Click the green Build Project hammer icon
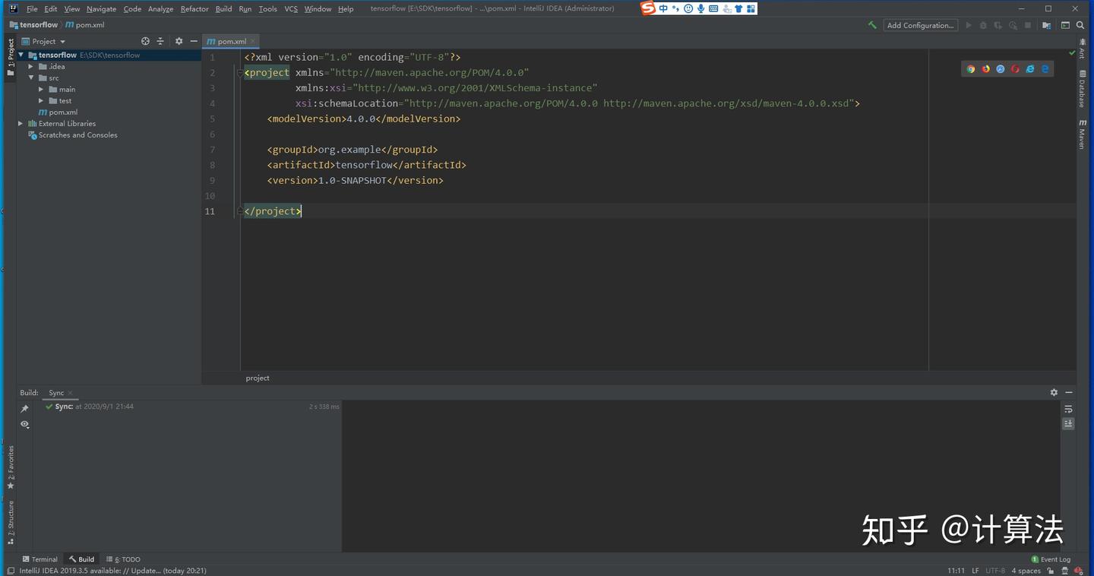 [872, 25]
